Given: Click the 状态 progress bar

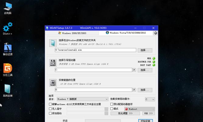Looking at the screenshot, I should tap(103, 121).
